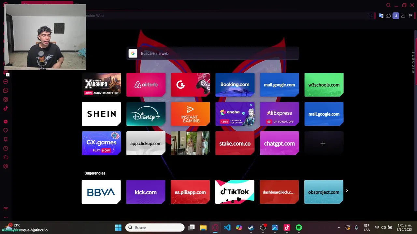Open bookmarks heart icon in sidebar
Viewport: 417px width, 234px height.
6,130
